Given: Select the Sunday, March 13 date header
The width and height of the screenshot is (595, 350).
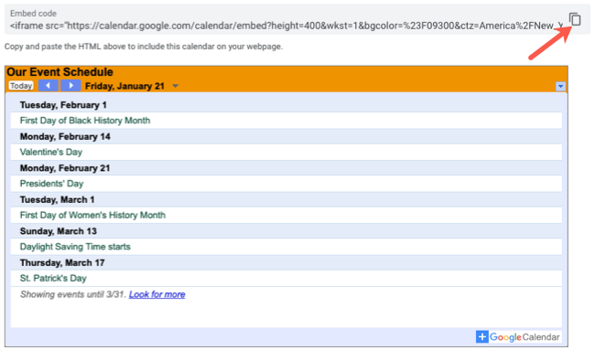Looking at the screenshot, I should tap(58, 231).
